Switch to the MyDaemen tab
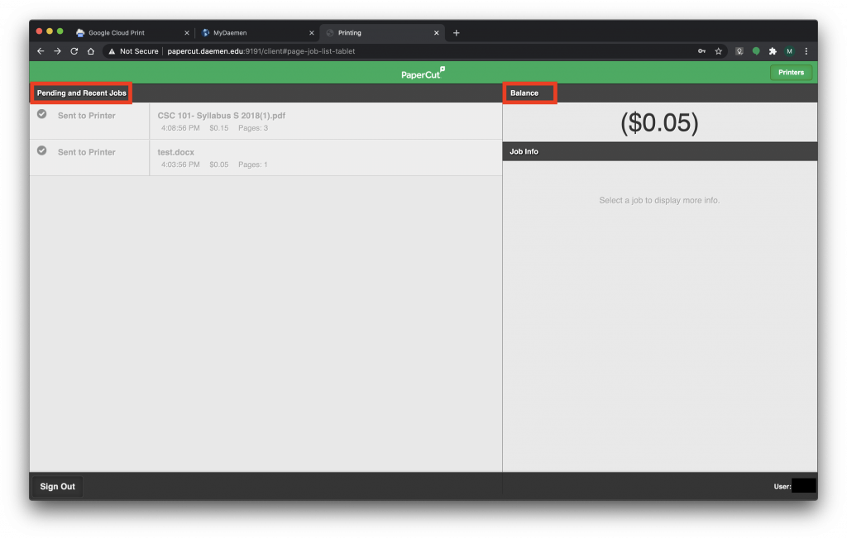 click(x=256, y=33)
